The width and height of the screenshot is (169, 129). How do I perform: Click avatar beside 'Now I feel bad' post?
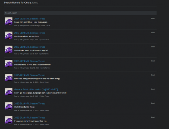tap(9, 78)
